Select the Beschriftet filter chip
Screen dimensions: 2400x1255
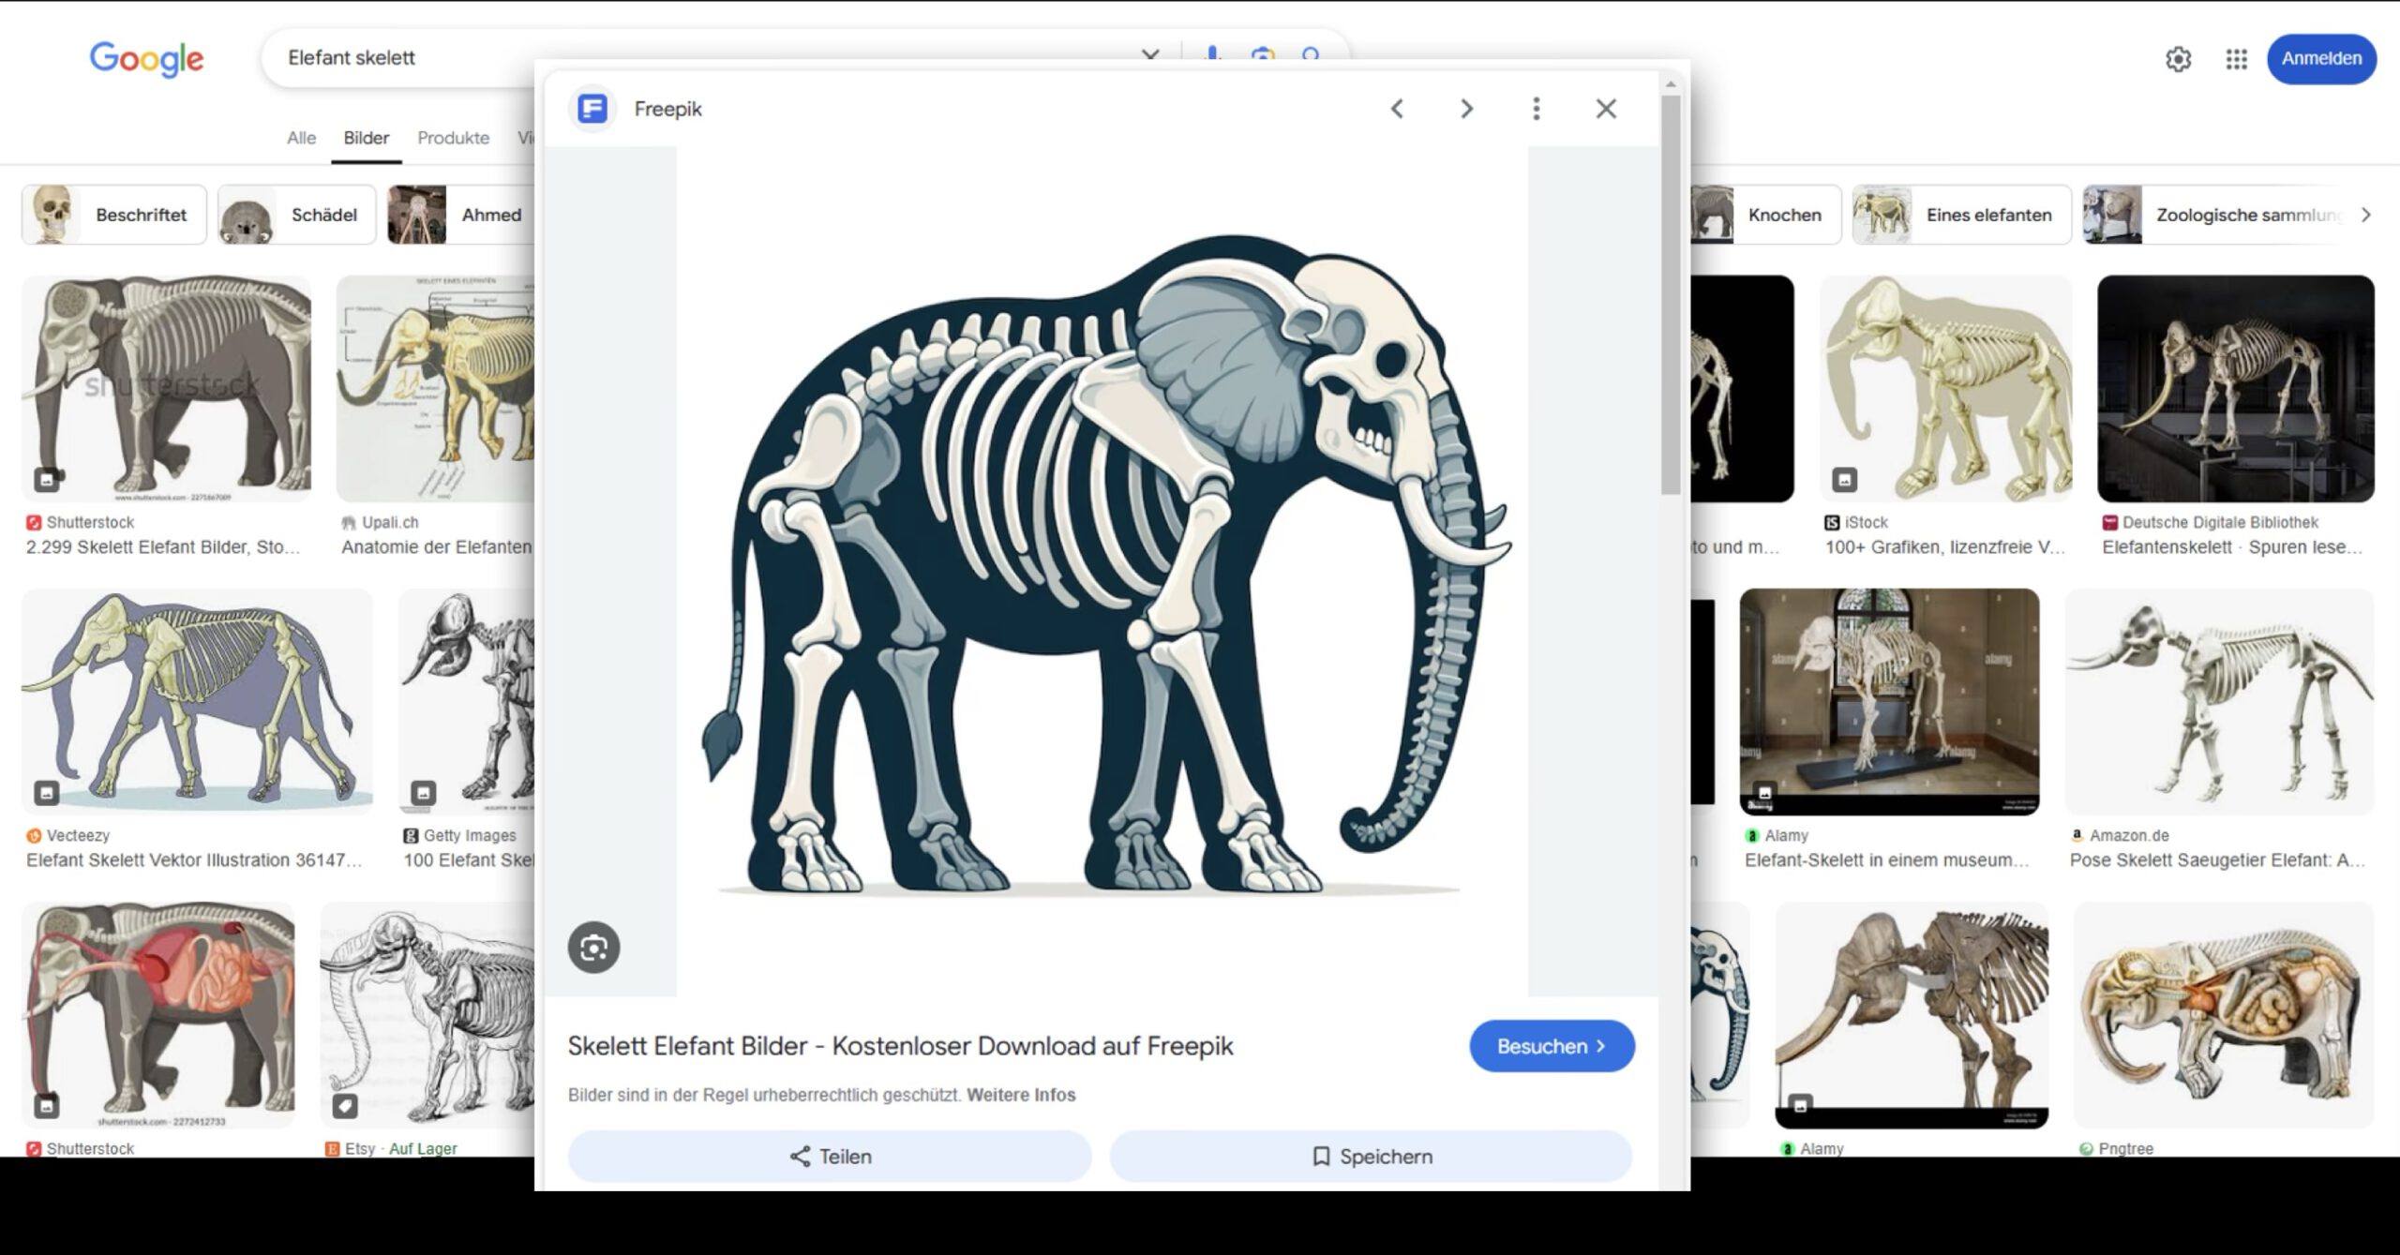113,215
